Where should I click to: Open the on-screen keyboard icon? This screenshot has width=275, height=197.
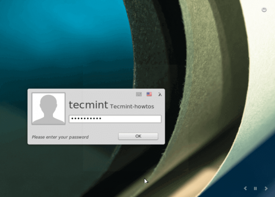coord(139,94)
